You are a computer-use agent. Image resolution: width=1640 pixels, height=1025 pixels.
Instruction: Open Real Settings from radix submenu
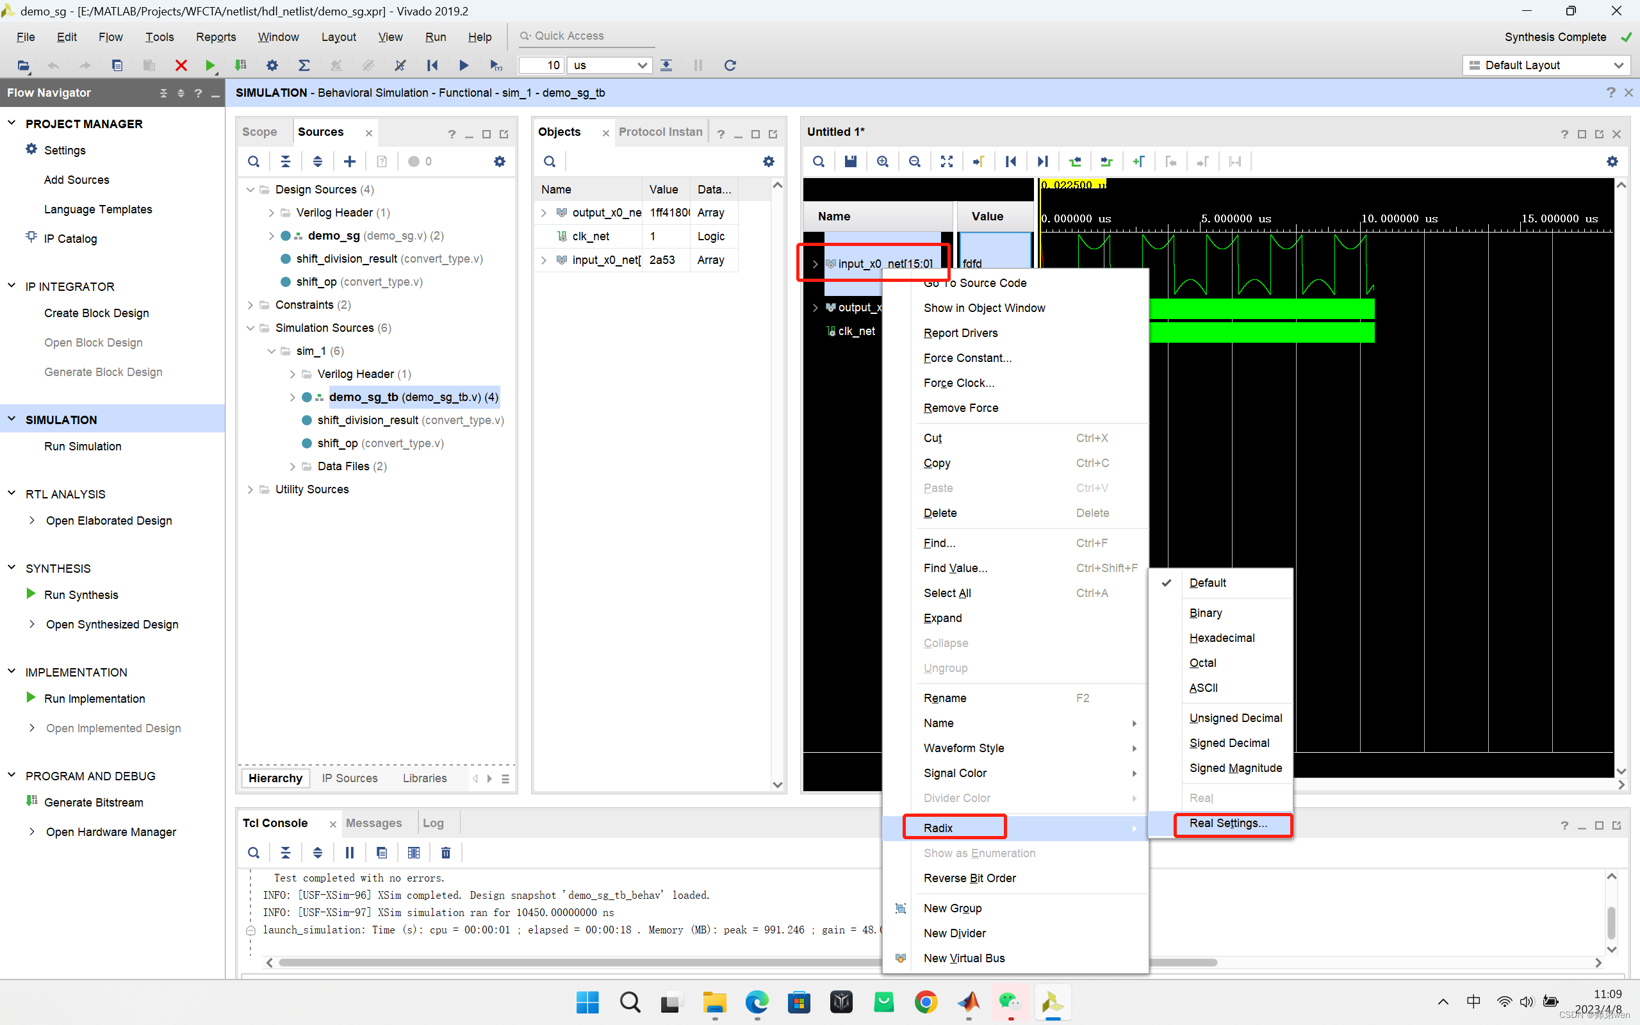(x=1228, y=823)
